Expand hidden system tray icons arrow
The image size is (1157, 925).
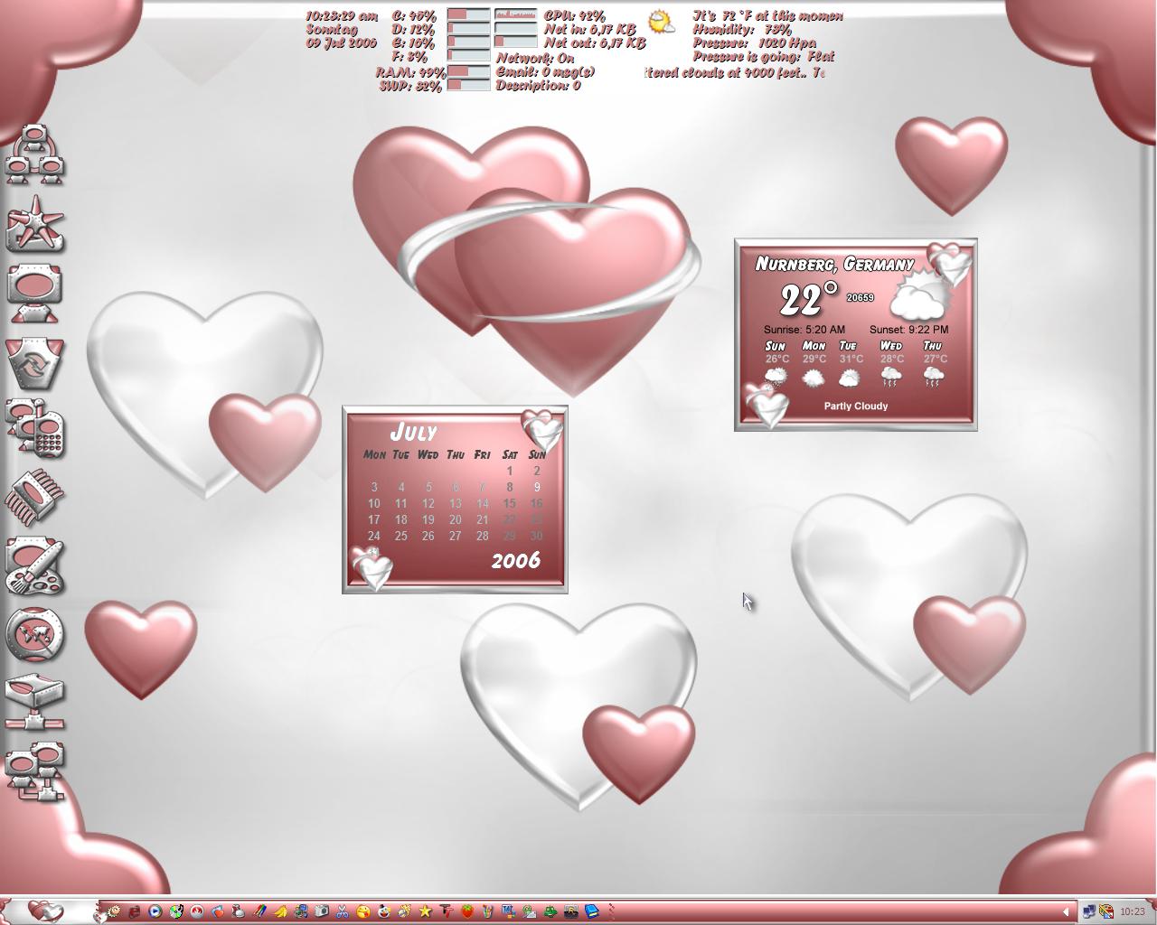click(x=1066, y=912)
